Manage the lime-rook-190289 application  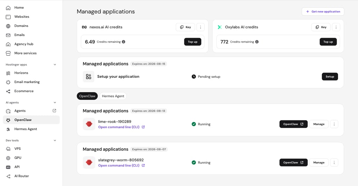point(319,124)
